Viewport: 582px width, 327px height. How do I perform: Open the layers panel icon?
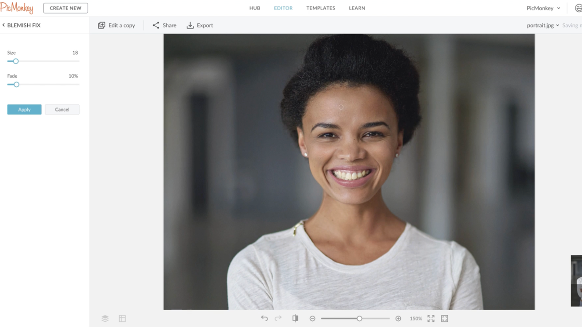point(105,318)
